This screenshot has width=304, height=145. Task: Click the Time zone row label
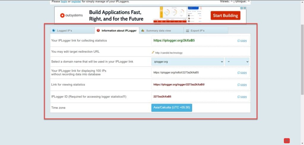tap(58, 108)
